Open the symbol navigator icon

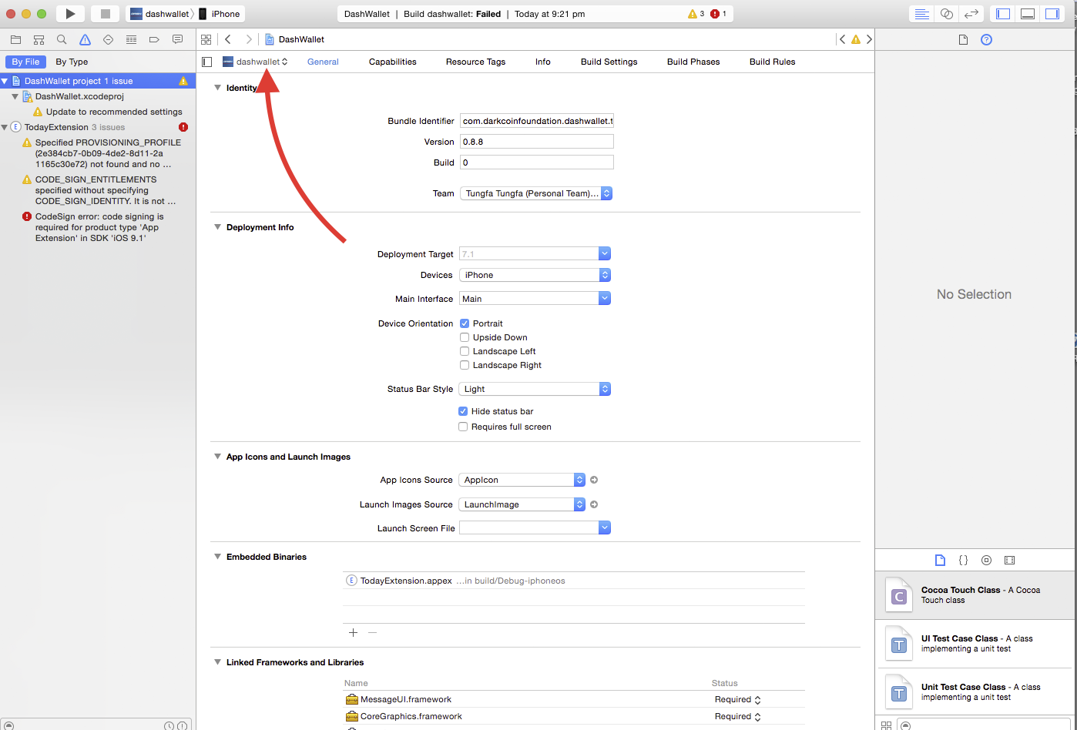39,39
